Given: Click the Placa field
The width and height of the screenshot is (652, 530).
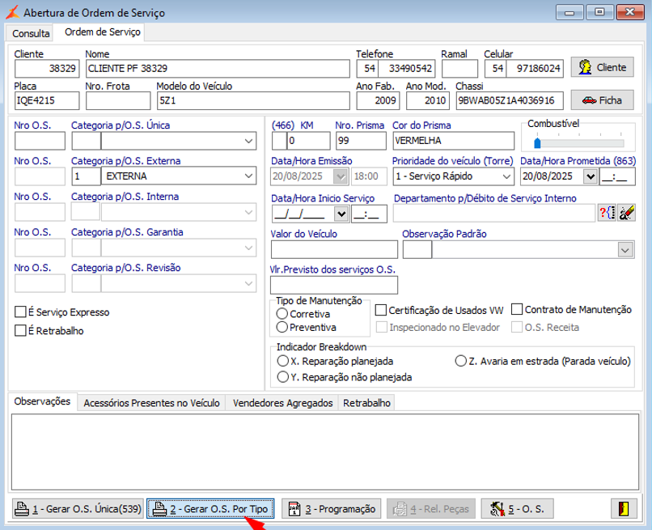Looking at the screenshot, I should 47,100.
